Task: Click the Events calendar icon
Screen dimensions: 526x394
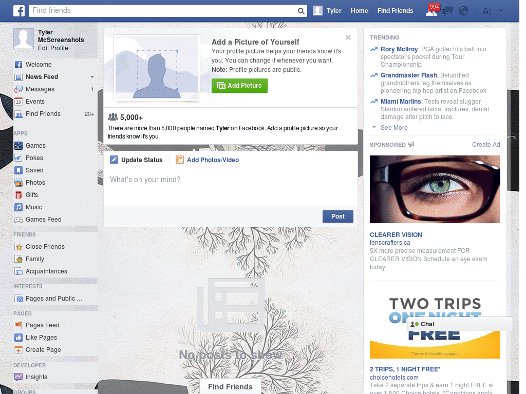Action: click(x=18, y=102)
